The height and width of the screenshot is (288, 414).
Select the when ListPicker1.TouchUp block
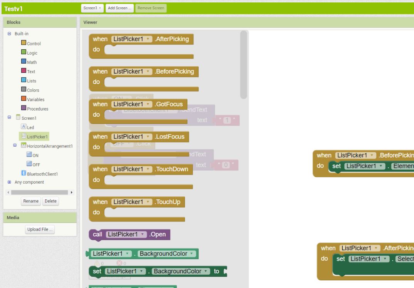pos(137,209)
